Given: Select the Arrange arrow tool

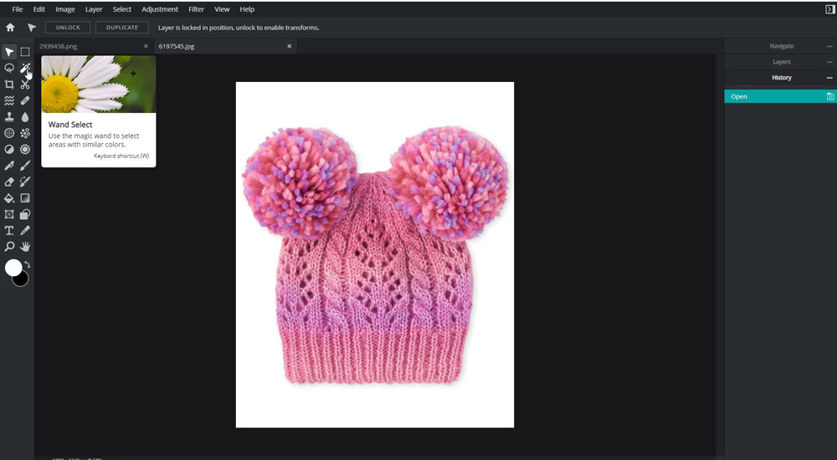Looking at the screenshot, I should click(x=9, y=52).
